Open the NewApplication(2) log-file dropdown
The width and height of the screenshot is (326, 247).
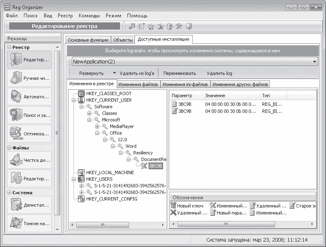(x=315, y=62)
